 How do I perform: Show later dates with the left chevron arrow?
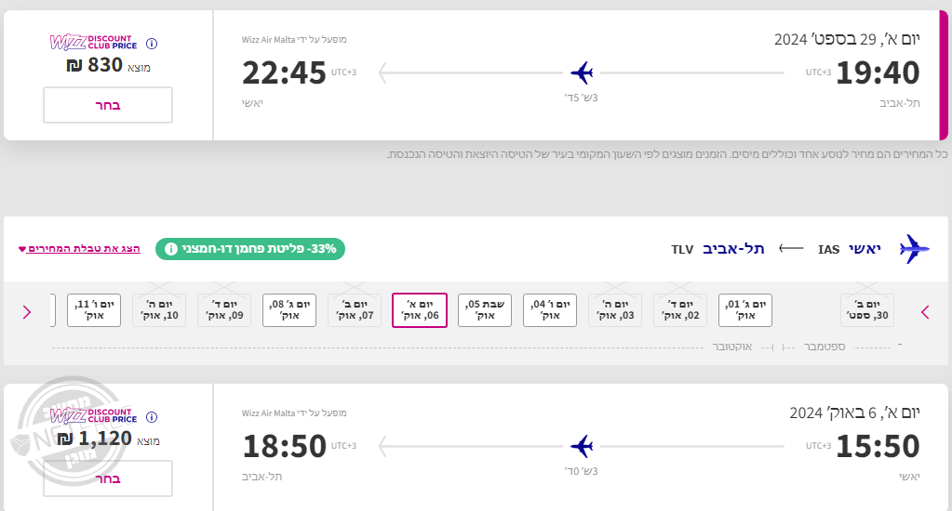(27, 312)
